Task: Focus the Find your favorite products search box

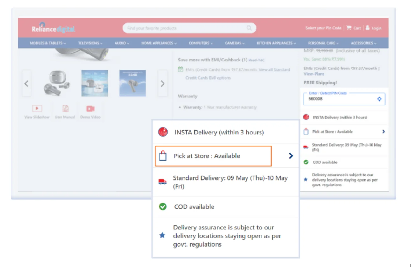Action: (x=189, y=28)
